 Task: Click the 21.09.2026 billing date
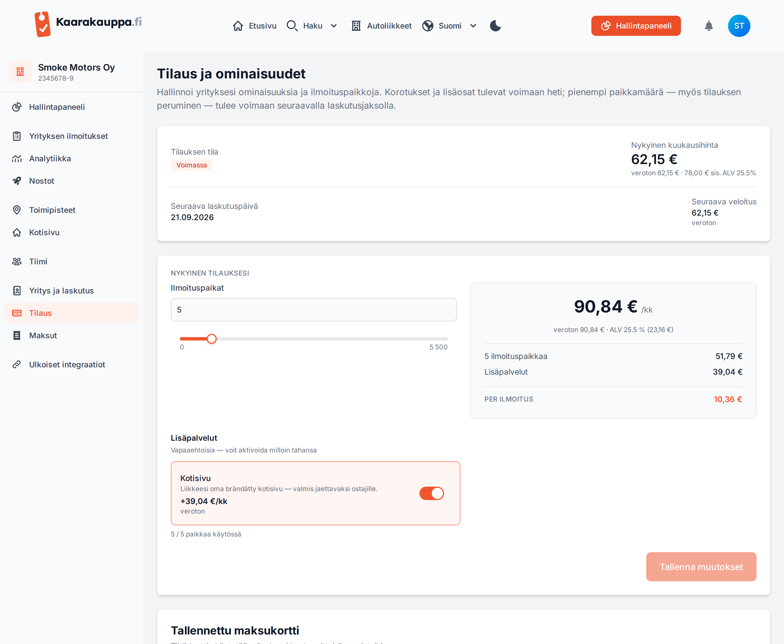(192, 217)
